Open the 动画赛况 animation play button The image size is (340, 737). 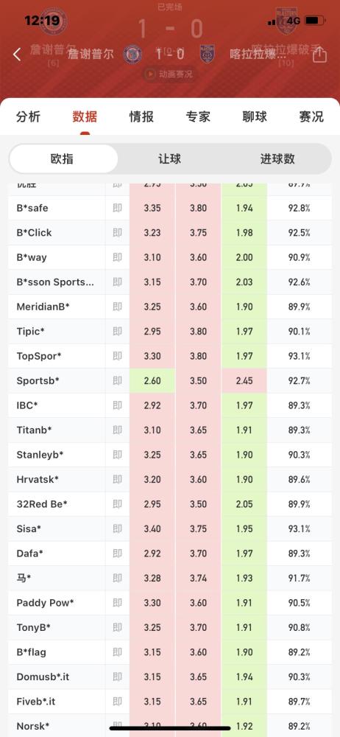169,74
